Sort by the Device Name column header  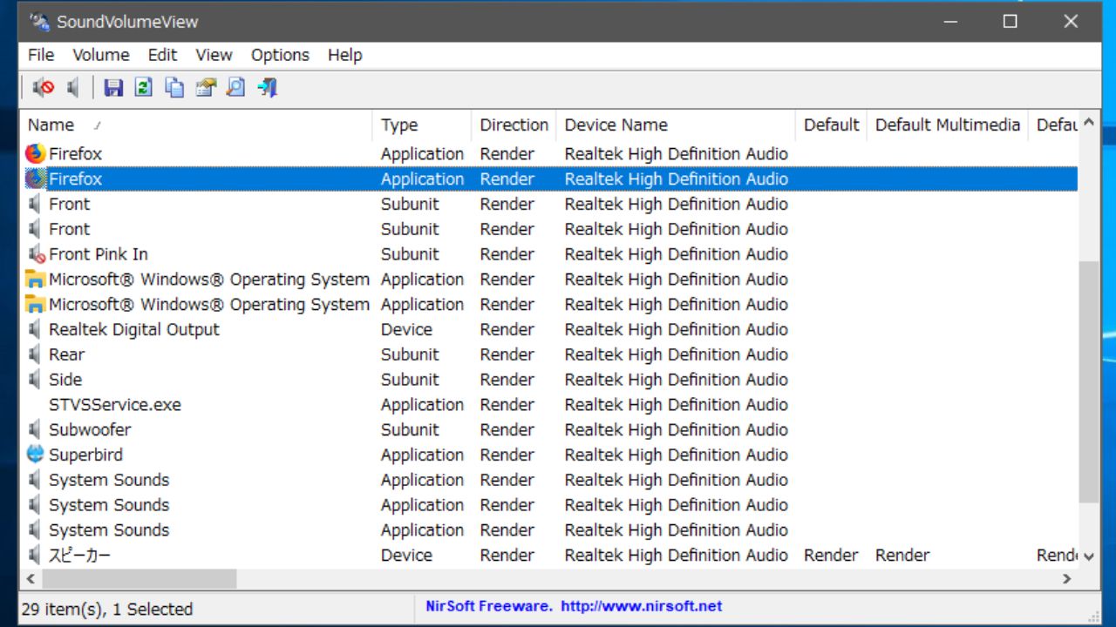coord(676,125)
